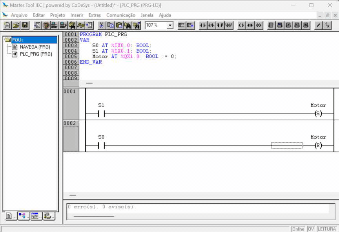339x232 pixels.
Task: Click the '0 erro(s), 0 aviso(s)' message
Action: coord(102,207)
